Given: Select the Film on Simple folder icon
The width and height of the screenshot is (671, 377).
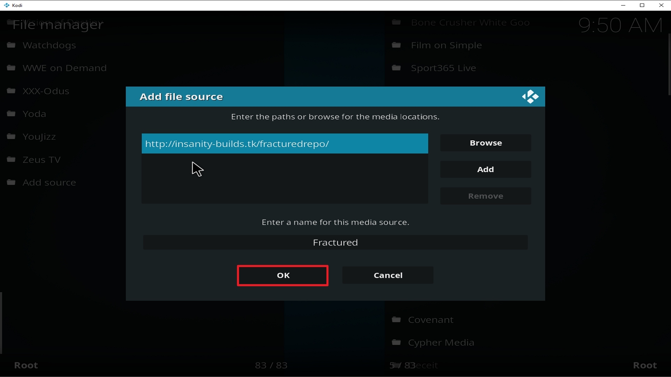Looking at the screenshot, I should [x=396, y=45].
